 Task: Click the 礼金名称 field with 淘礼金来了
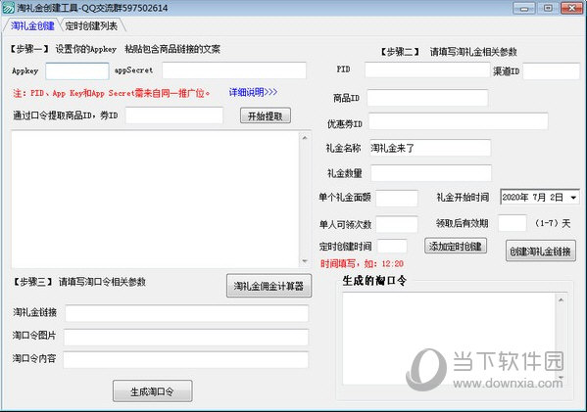click(430, 148)
